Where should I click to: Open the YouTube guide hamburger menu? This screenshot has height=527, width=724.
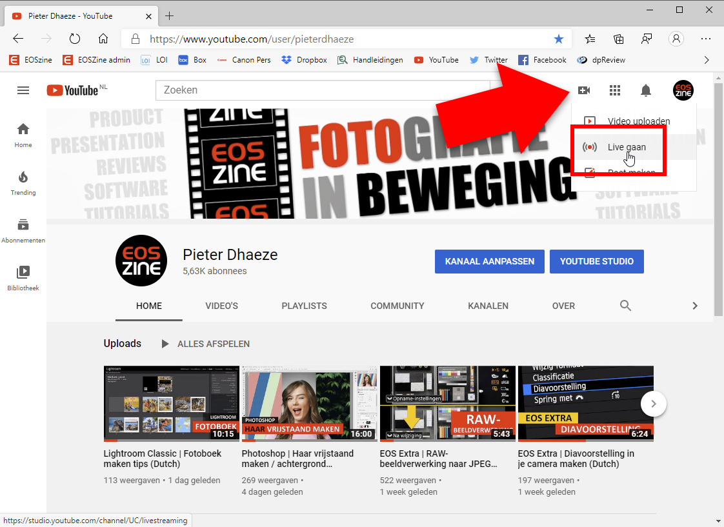[x=23, y=90]
